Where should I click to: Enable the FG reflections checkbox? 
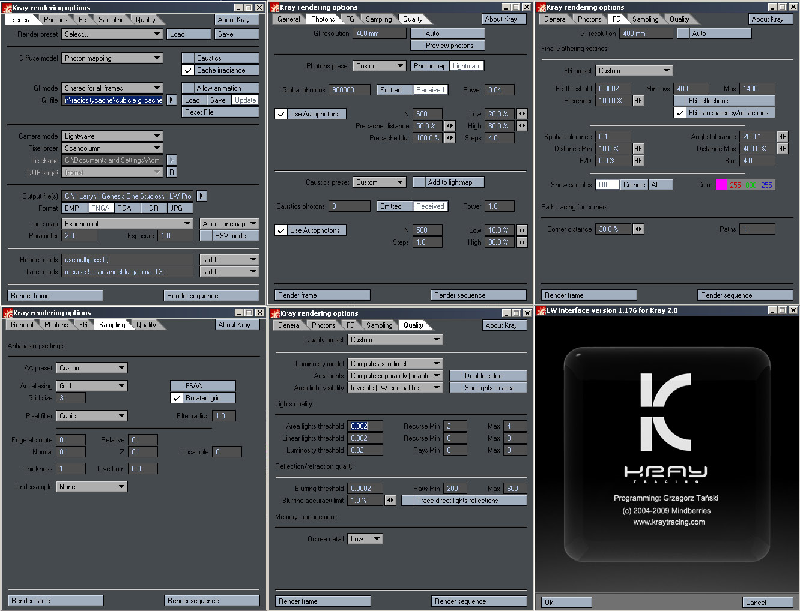coord(680,101)
